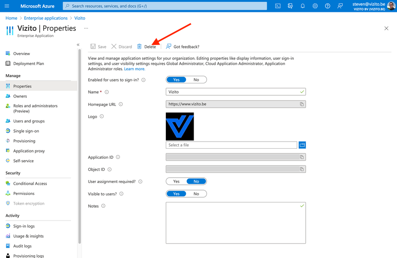397x258 pixels.
Task: Open the Cloud Shell in the top bar
Action: tap(277, 6)
